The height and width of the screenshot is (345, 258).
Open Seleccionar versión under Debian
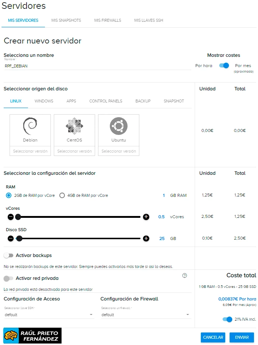point(30,151)
